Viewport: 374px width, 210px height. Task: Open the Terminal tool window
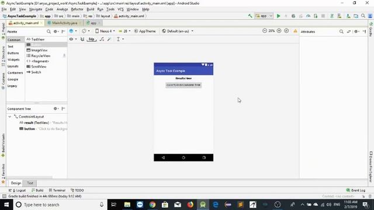pos(57,190)
